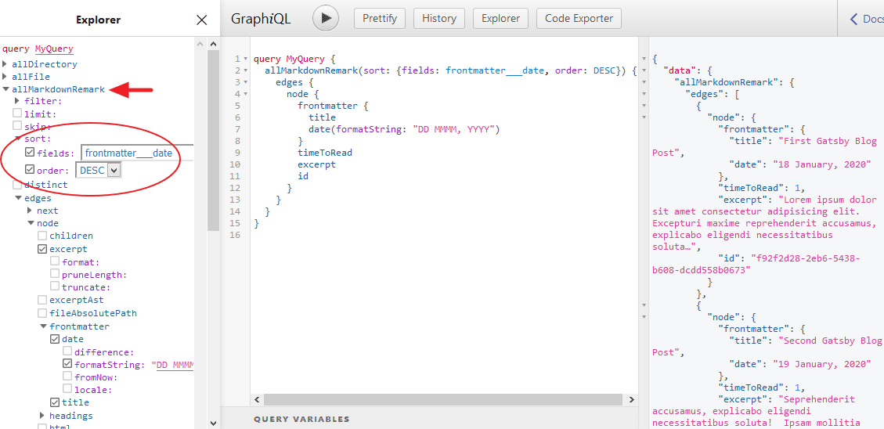The height and width of the screenshot is (429, 884).
Task: Enable the timeToRead-adjacent excerptAst checkbox
Action: point(43,300)
